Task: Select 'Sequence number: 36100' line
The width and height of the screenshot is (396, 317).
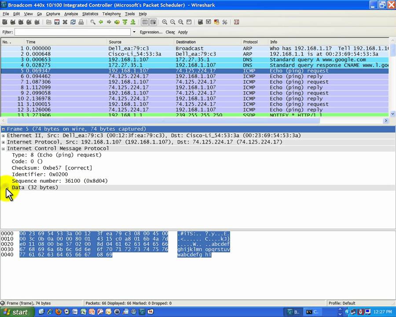Action: click(x=59, y=181)
